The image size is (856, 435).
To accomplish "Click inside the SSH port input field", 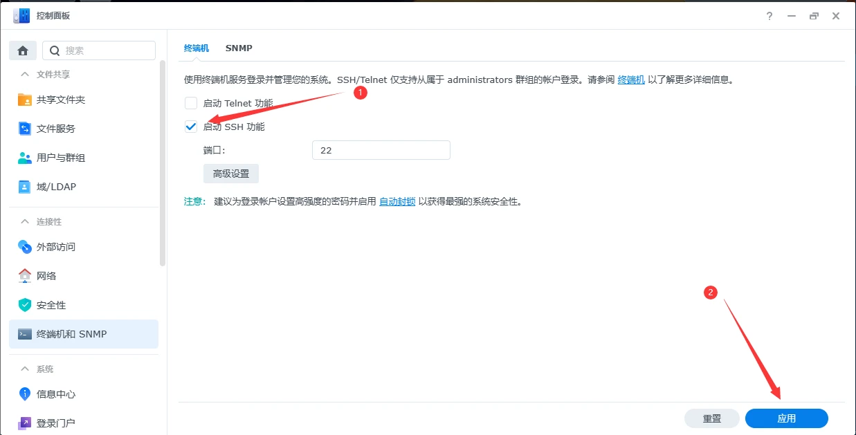I will coord(381,149).
